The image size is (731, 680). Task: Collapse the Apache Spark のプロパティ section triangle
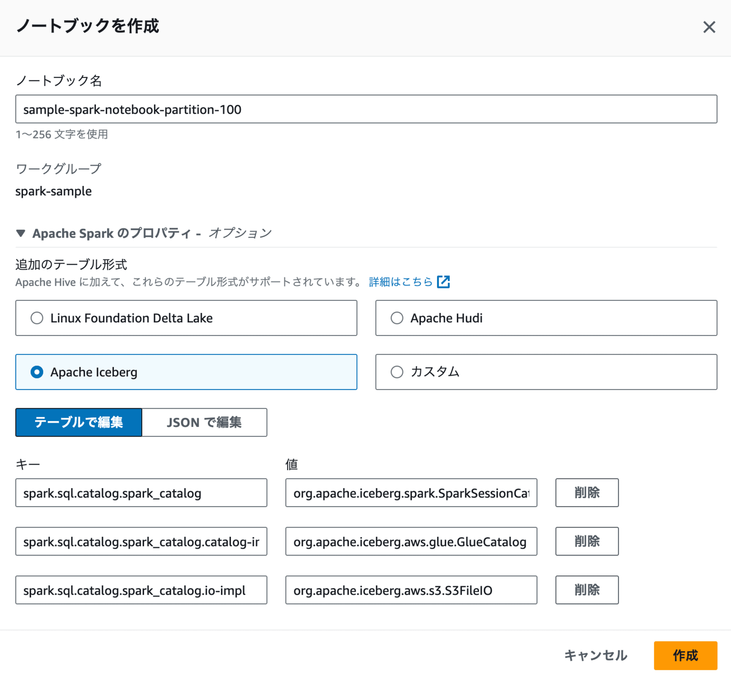[x=20, y=233]
